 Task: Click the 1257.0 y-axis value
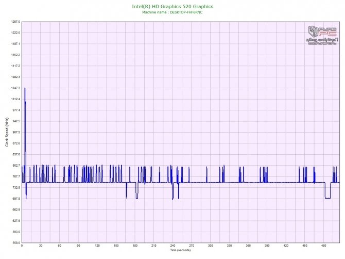coord(15,22)
